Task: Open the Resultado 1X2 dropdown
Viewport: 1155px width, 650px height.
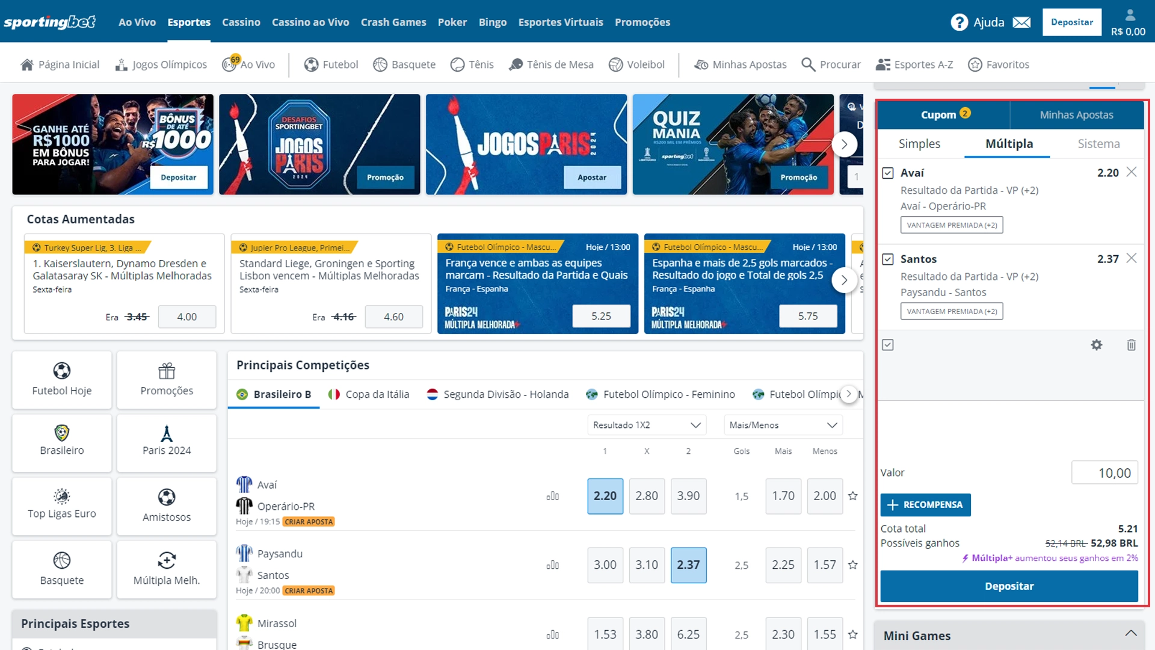Action: click(x=646, y=425)
